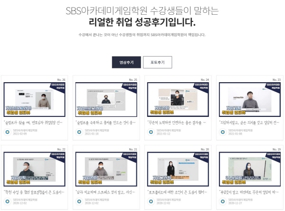Open review title starting with "슬럼프가 왔을 때"
This screenshot has width=285, height=211.
33,123
